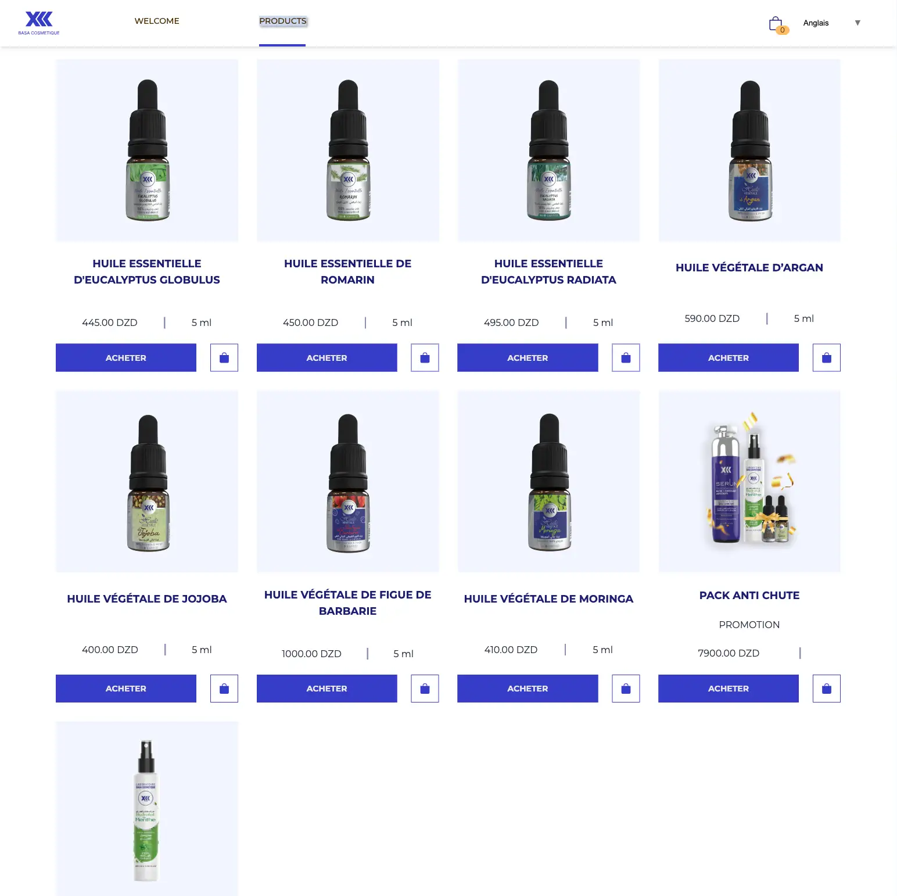
Task: Open the shopping cart icon in header
Action: (x=777, y=24)
